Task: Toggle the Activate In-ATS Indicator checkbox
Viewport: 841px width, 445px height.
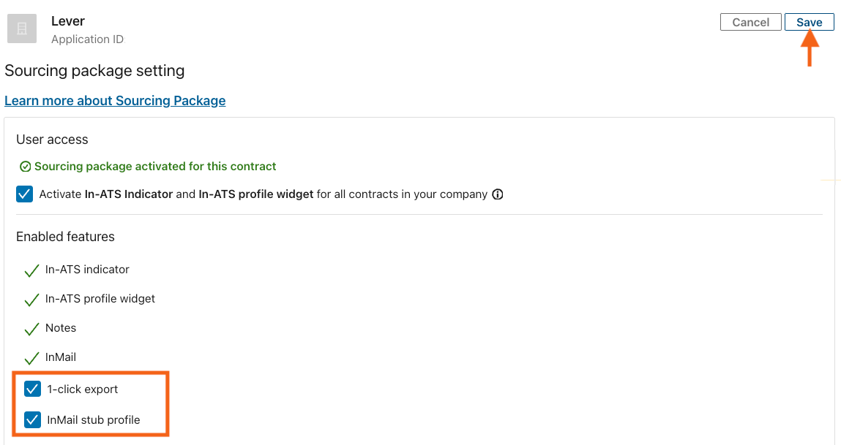Action: point(24,194)
